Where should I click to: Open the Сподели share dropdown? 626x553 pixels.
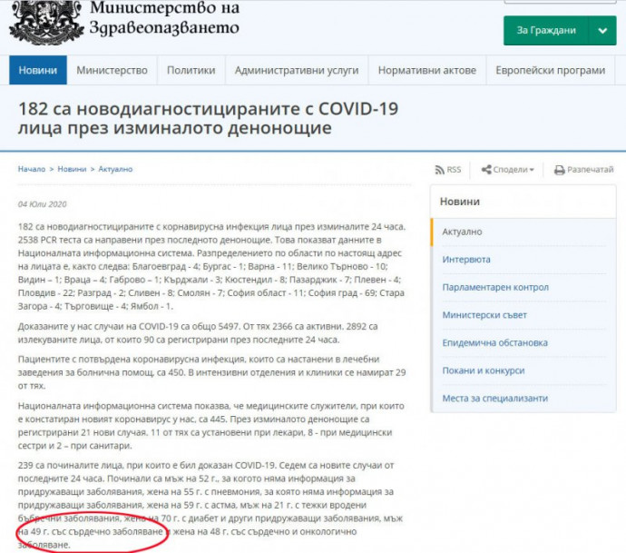pos(508,170)
